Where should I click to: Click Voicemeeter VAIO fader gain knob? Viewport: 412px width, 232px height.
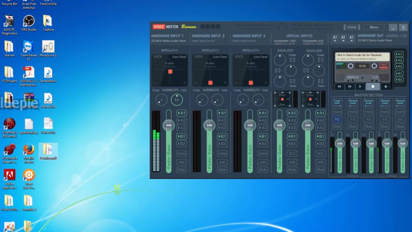279,125
